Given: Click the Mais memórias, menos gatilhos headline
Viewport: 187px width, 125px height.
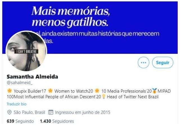Looking at the screenshot, I should tap(71, 16).
